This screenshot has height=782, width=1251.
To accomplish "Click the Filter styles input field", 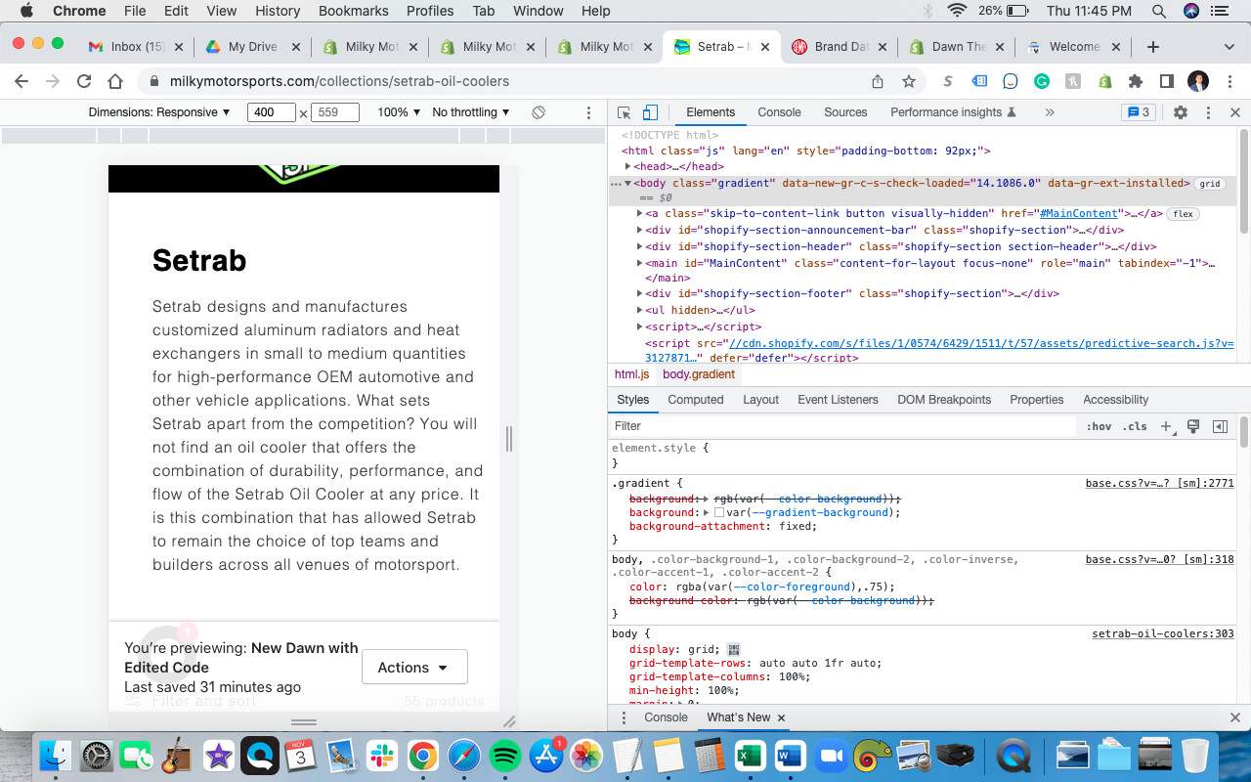I will pos(842,426).
